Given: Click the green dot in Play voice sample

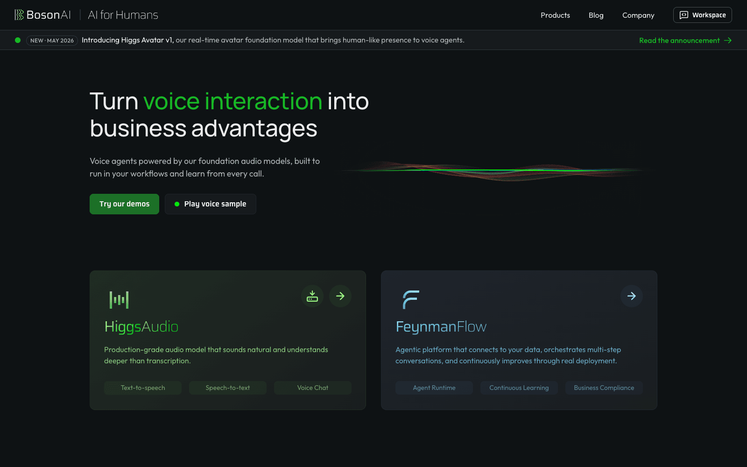Looking at the screenshot, I should (x=177, y=204).
